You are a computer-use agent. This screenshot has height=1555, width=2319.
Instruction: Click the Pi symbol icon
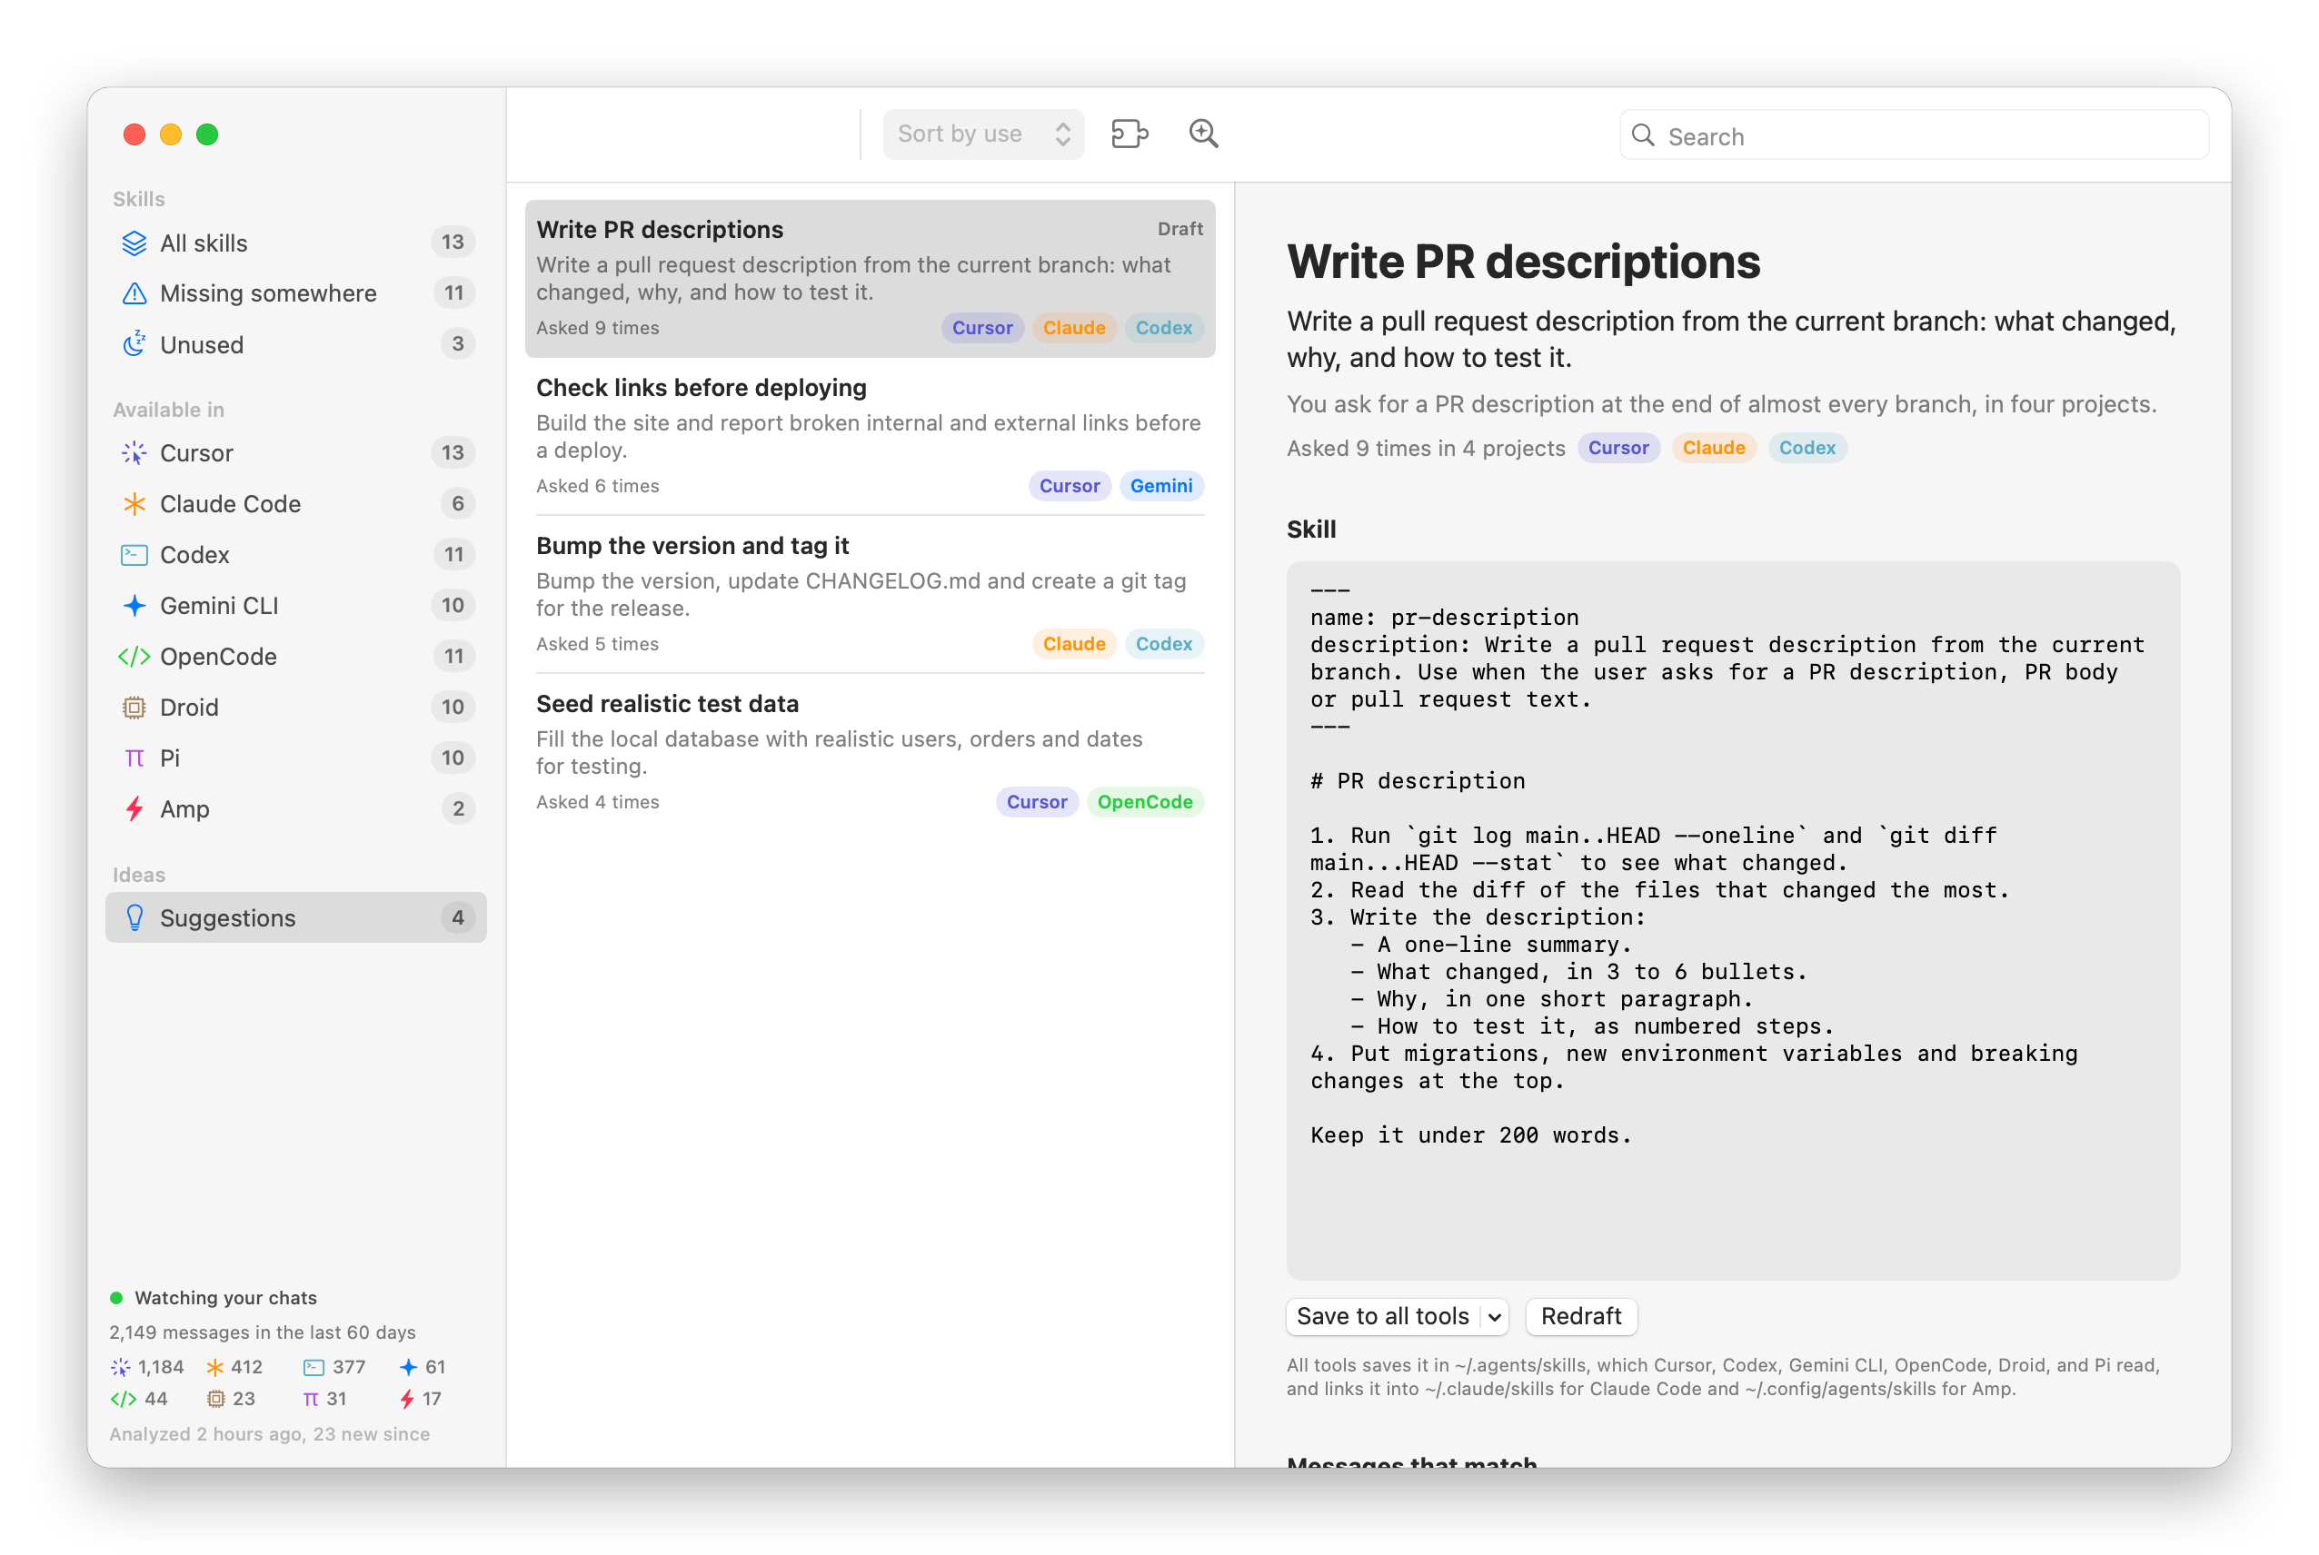134,758
